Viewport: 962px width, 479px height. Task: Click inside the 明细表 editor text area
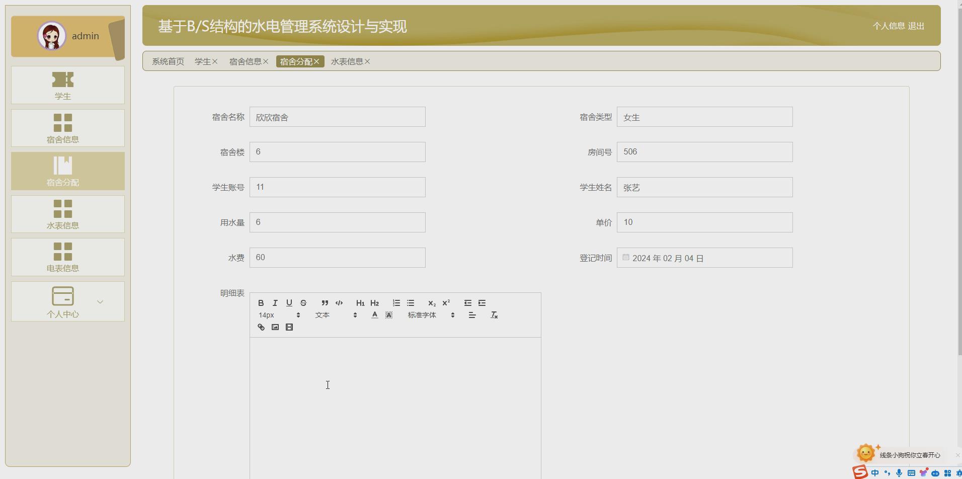click(x=395, y=408)
